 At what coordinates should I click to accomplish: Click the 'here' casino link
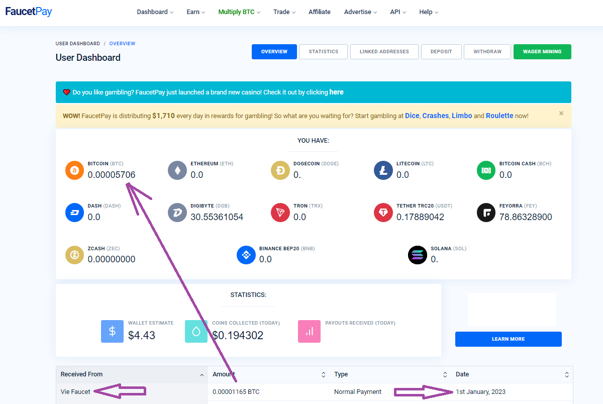[x=337, y=92]
